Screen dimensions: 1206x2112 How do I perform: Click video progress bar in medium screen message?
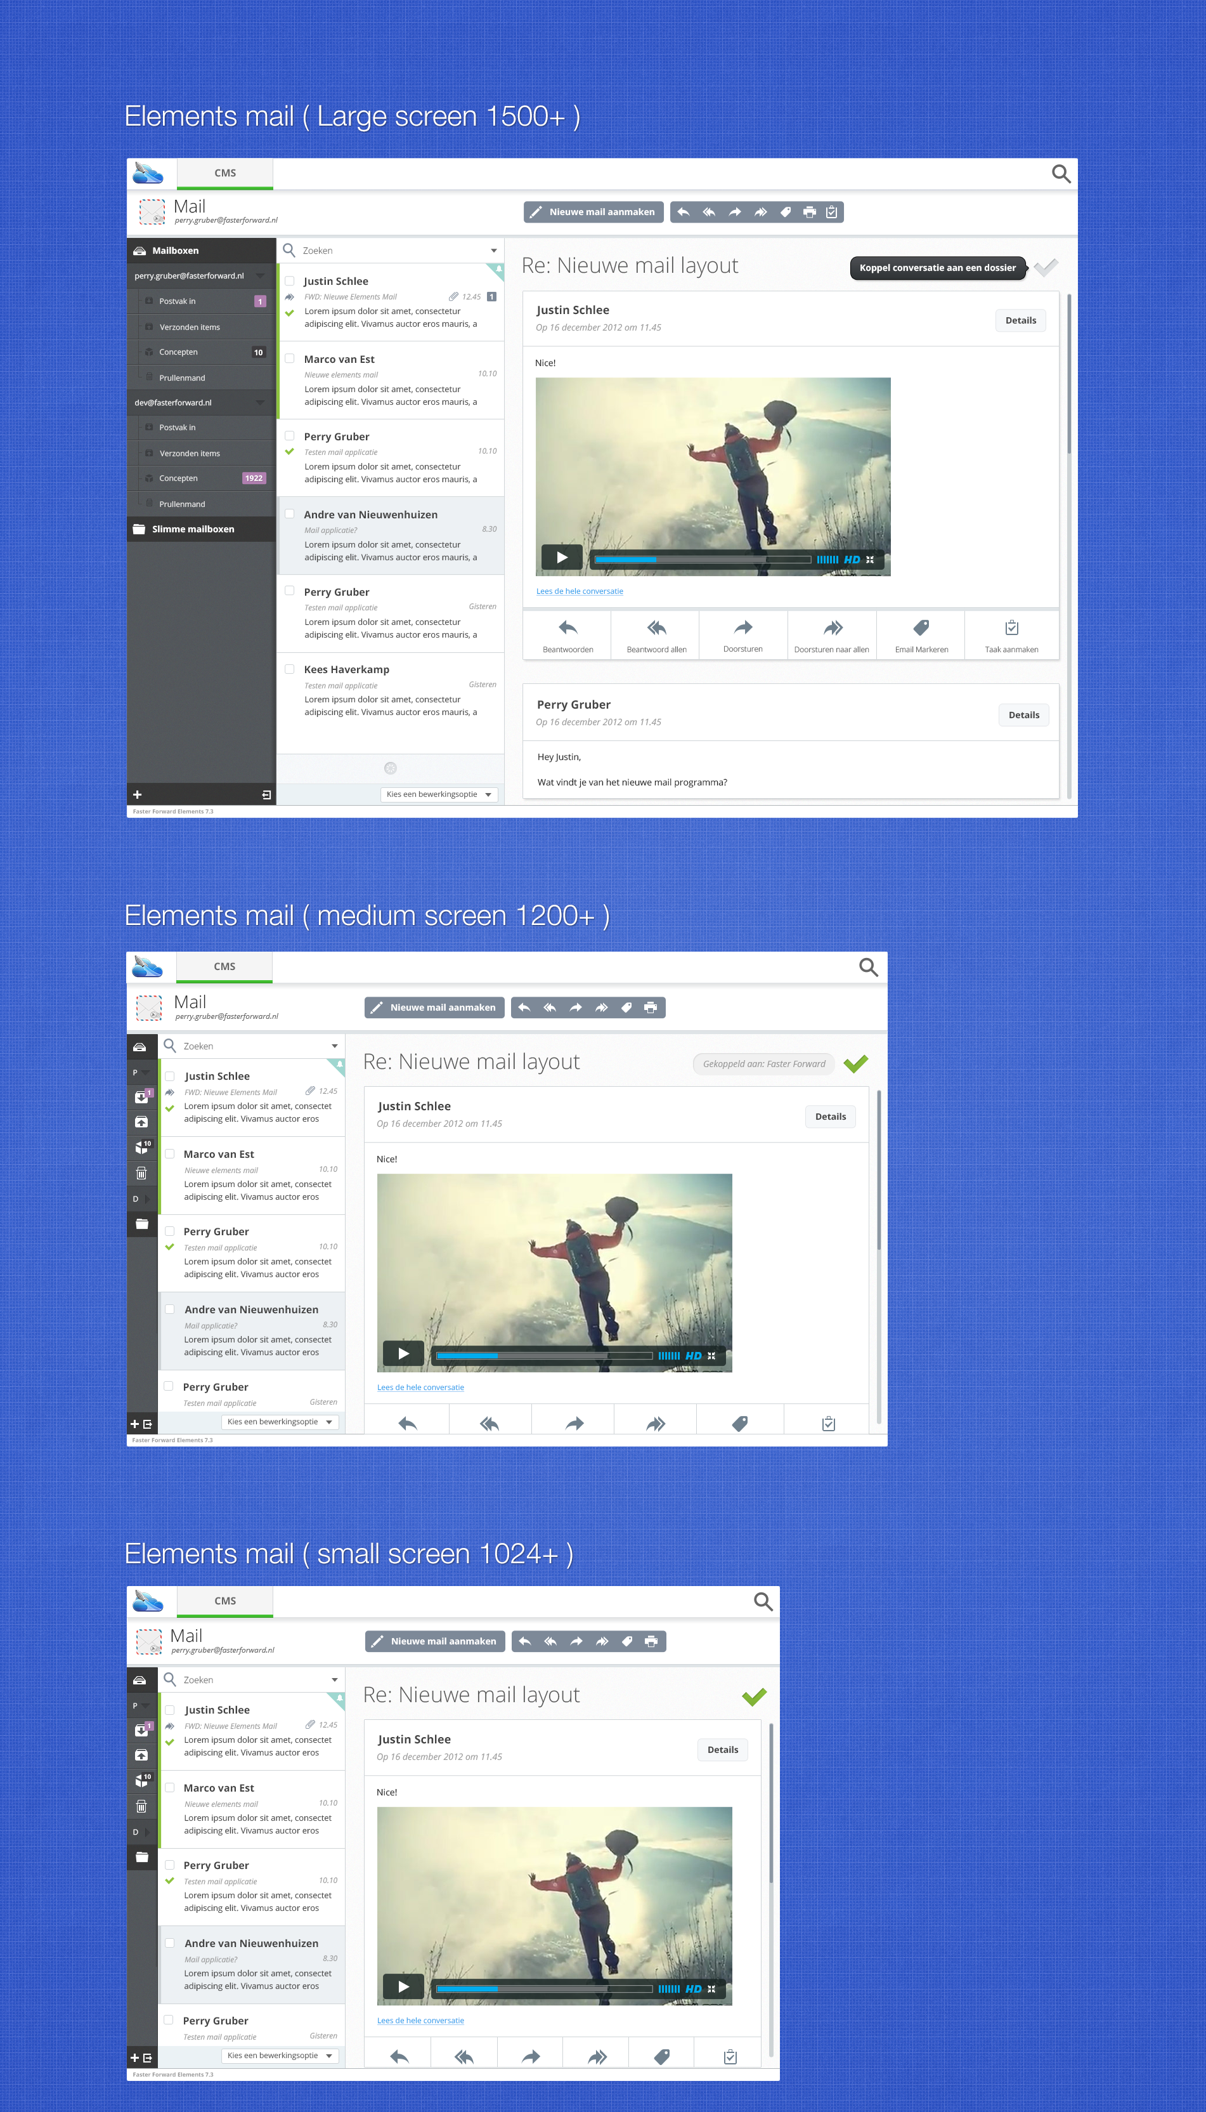[544, 1356]
